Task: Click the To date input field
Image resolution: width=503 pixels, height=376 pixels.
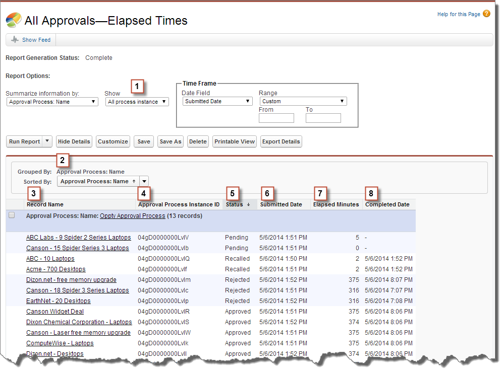Action: 323,118
